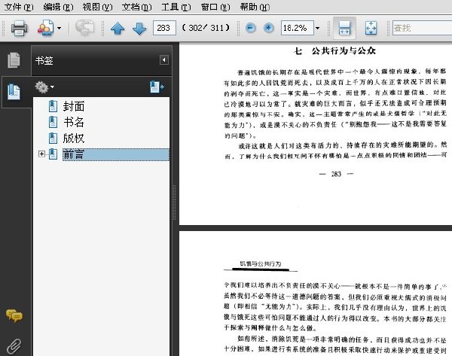Image resolution: width=452 pixels, height=356 pixels.
Task: Go to next page with down arrow
Action: [139, 29]
